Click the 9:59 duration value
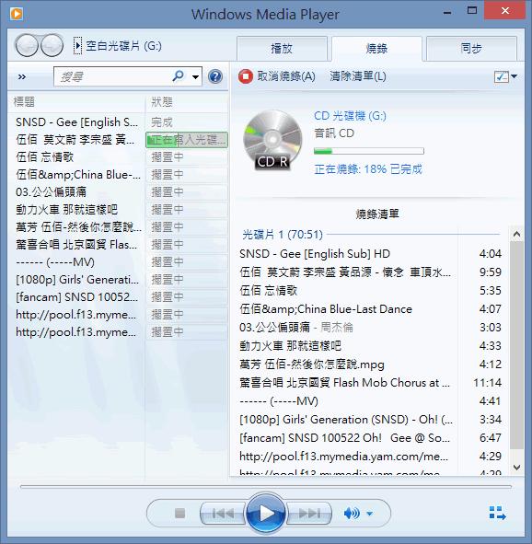Image resolution: width=532 pixels, height=544 pixels. (490, 272)
